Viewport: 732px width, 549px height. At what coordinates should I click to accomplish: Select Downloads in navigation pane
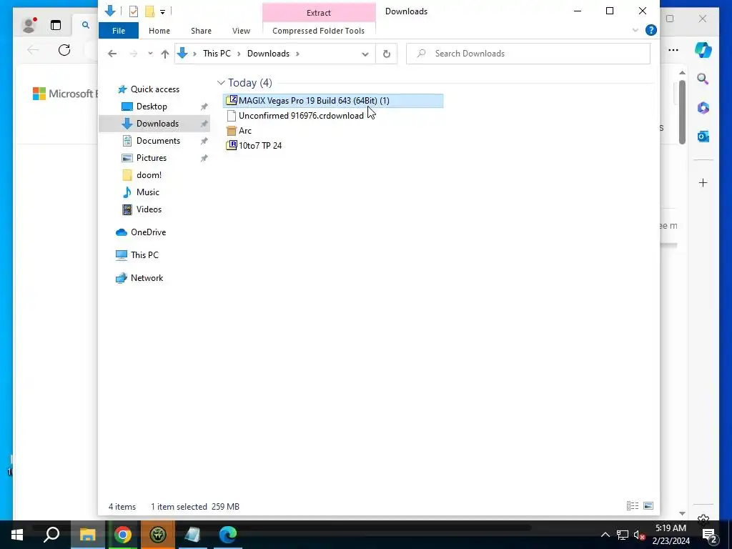[157, 124]
